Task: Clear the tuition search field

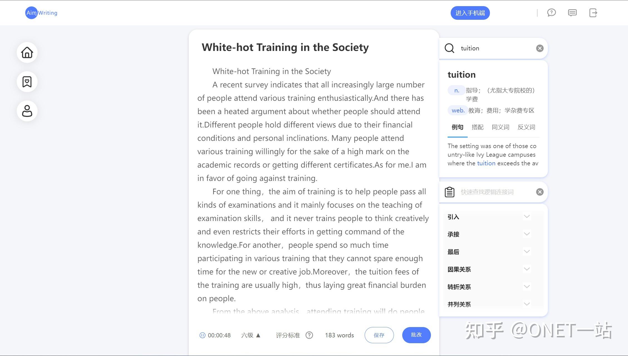Action: (539, 48)
